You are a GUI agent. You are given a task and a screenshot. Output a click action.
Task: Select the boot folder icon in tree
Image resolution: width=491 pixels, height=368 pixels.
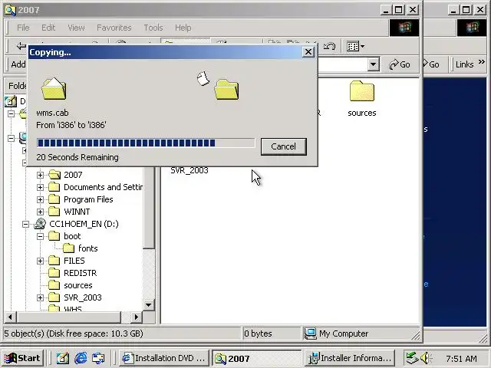[54, 236]
